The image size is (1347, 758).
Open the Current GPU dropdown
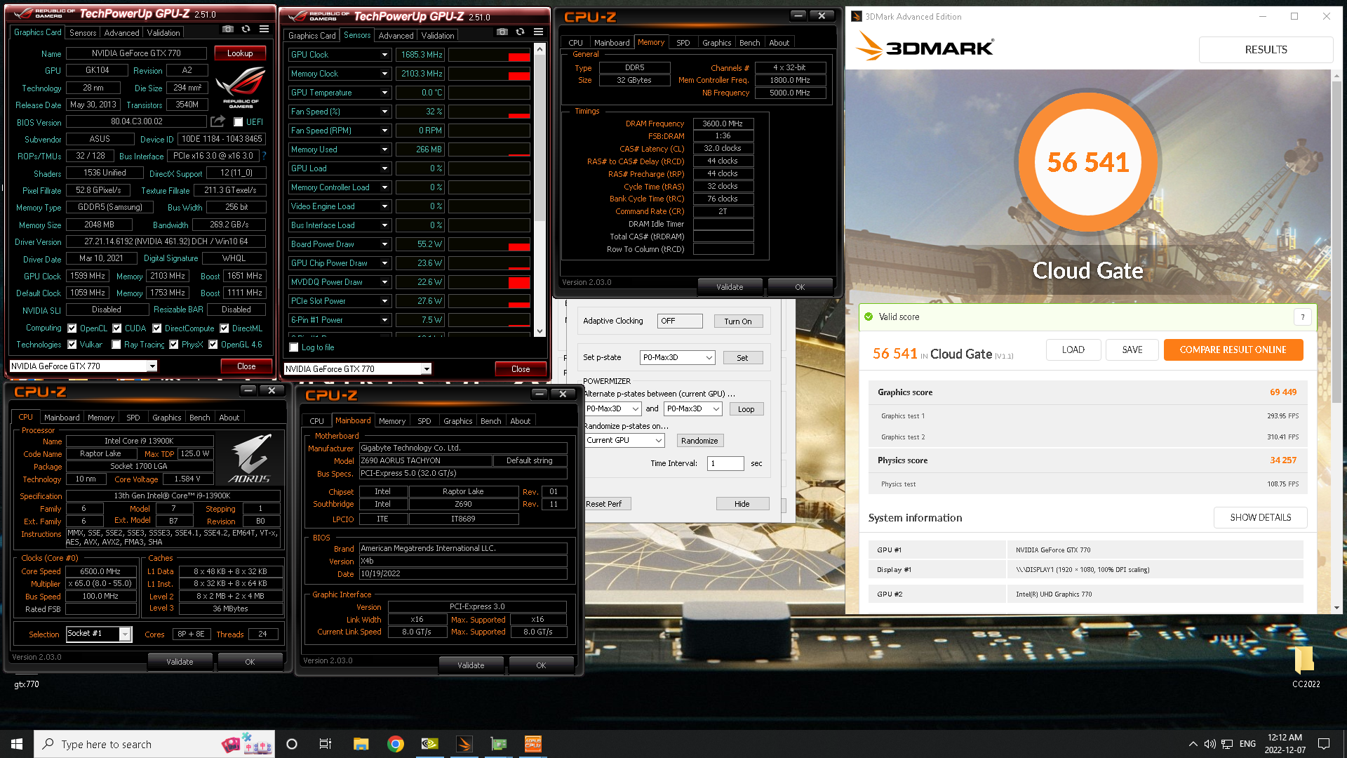[624, 440]
